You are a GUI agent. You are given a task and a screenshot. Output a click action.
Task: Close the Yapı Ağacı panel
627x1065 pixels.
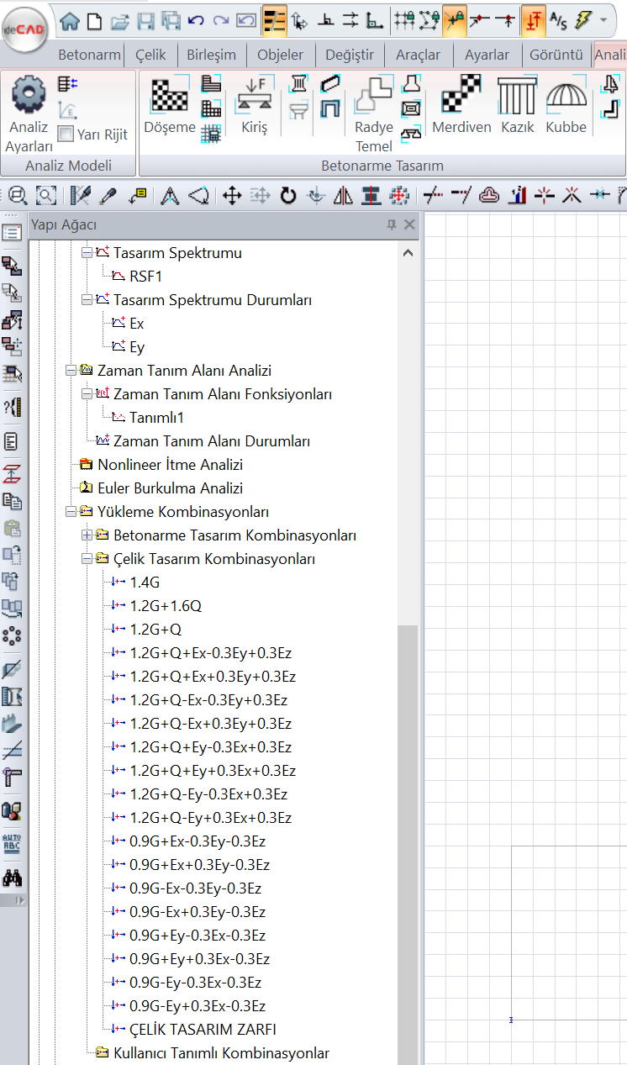coord(409,224)
